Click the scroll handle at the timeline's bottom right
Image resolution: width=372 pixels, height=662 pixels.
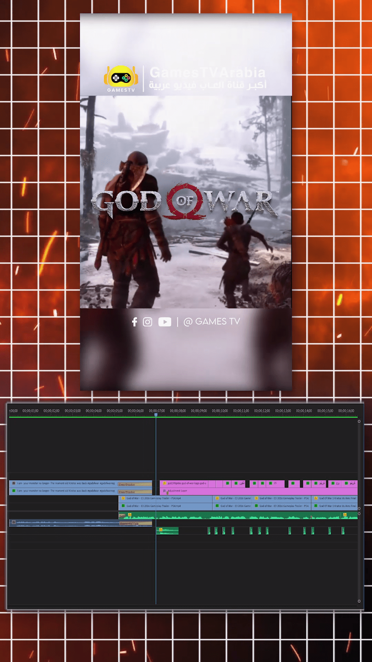359,601
